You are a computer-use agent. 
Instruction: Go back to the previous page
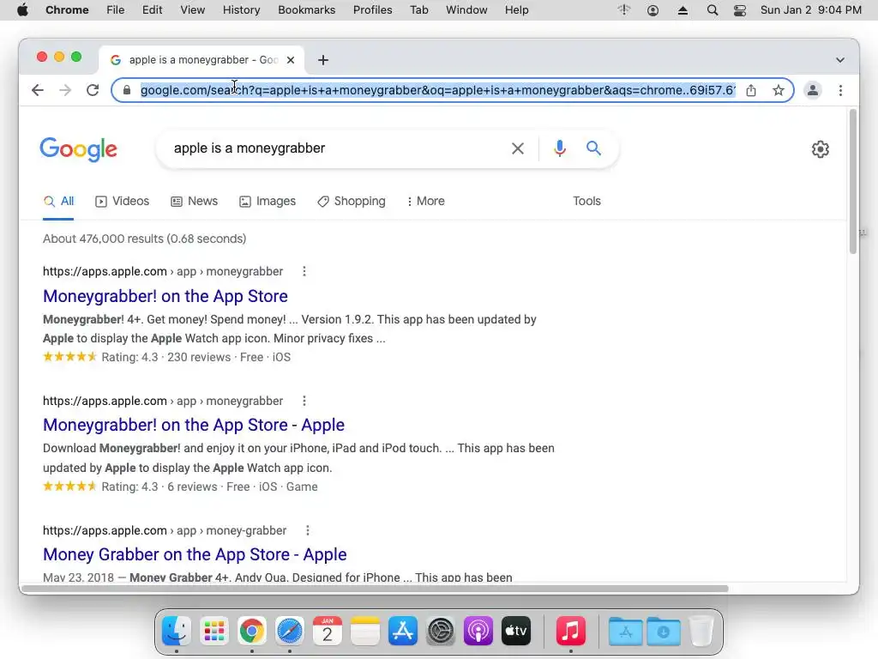coord(38,90)
